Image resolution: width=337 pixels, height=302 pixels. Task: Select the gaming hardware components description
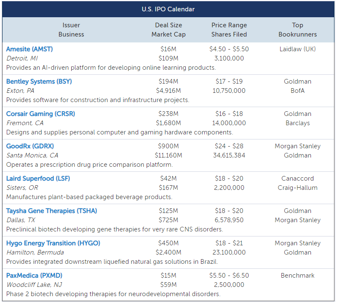pos(120,132)
